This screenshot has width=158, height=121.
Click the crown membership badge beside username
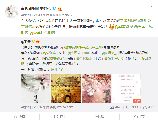[x=60, y=9]
